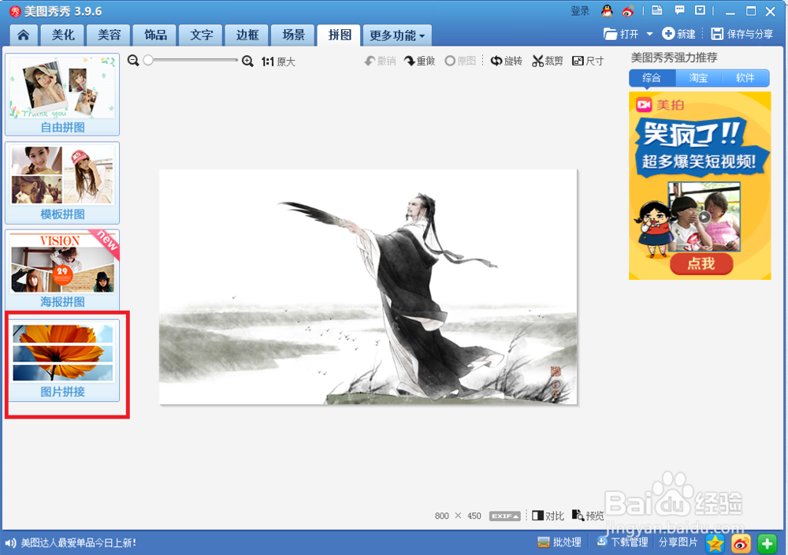Select the 拼图 tab
Screen dimensions: 788x555
340,35
